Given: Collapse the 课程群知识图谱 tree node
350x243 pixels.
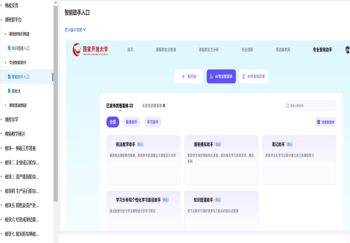Looking at the screenshot, I should point(6,34).
